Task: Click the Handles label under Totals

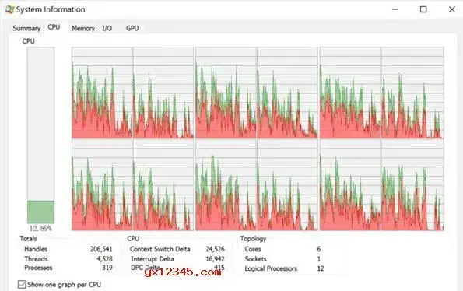Action: pyautogui.click(x=36, y=249)
